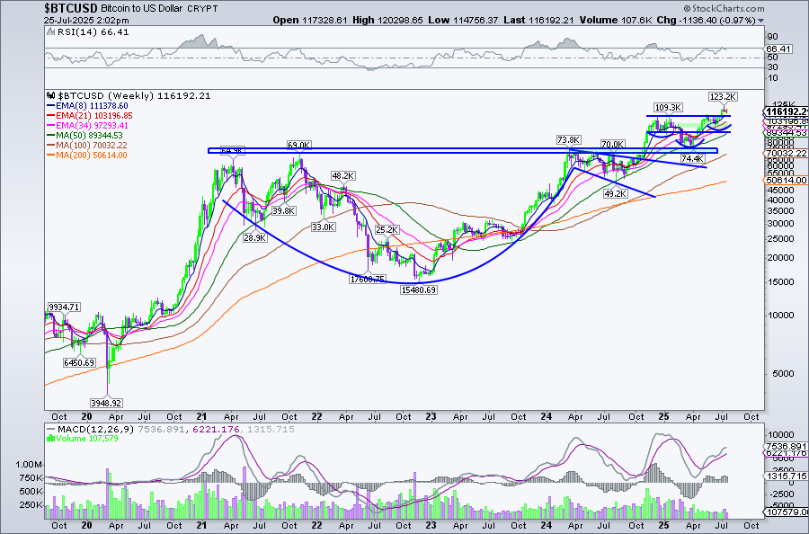Click the 50614.00 MA(200) axis tag

tap(785, 180)
